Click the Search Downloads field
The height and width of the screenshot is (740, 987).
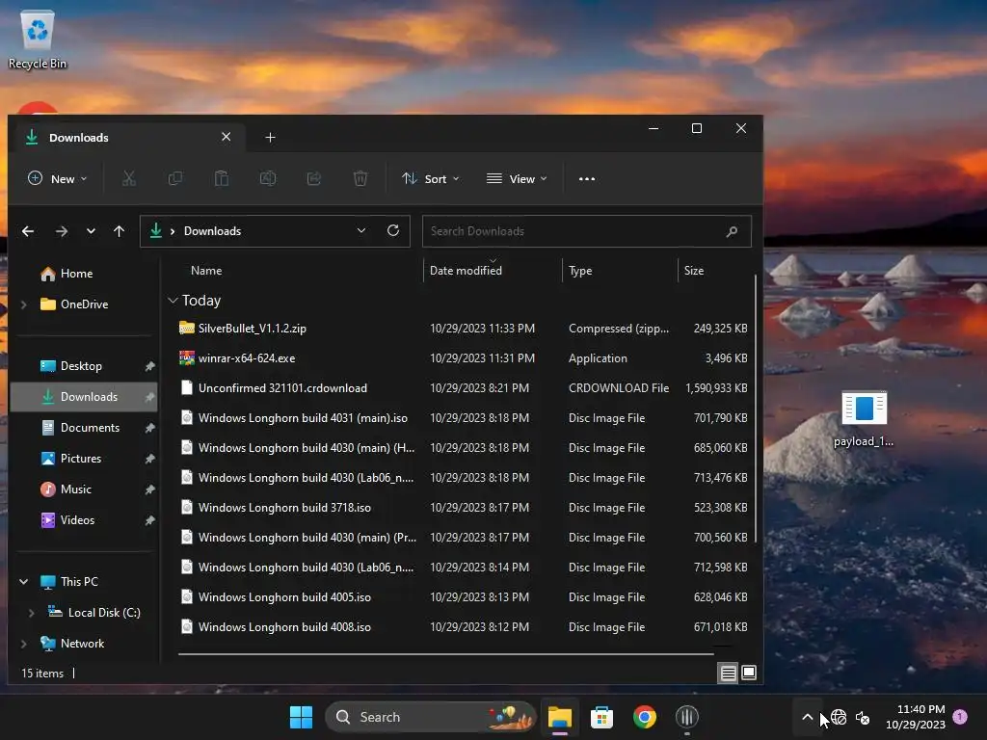[587, 231]
